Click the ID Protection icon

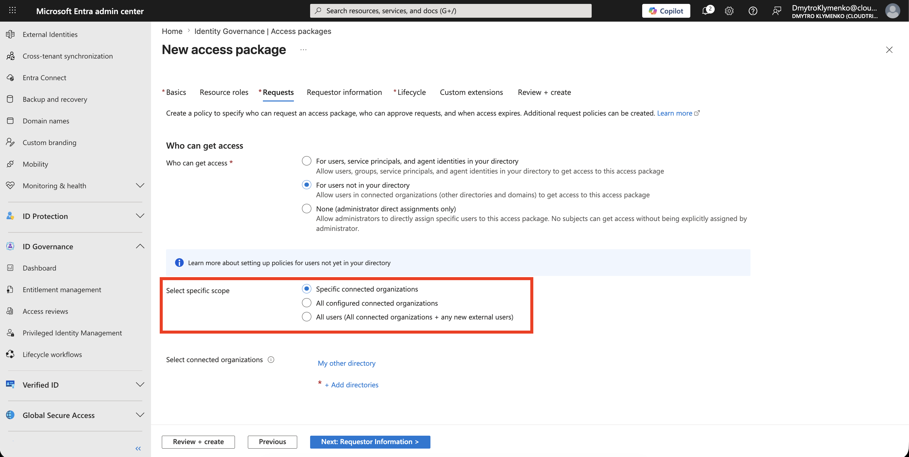(10, 216)
